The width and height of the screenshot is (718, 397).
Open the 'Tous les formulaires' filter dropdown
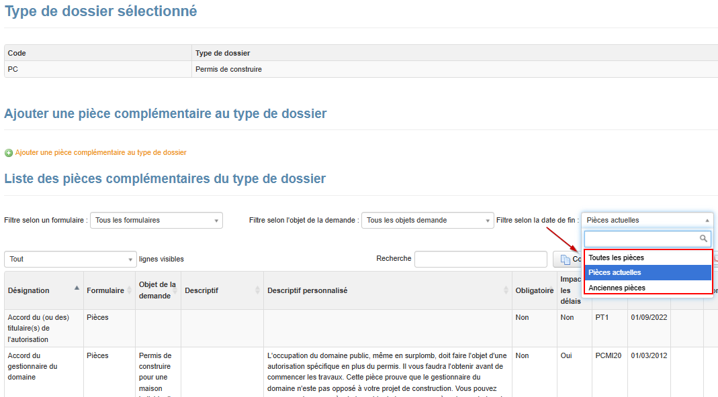pos(156,220)
